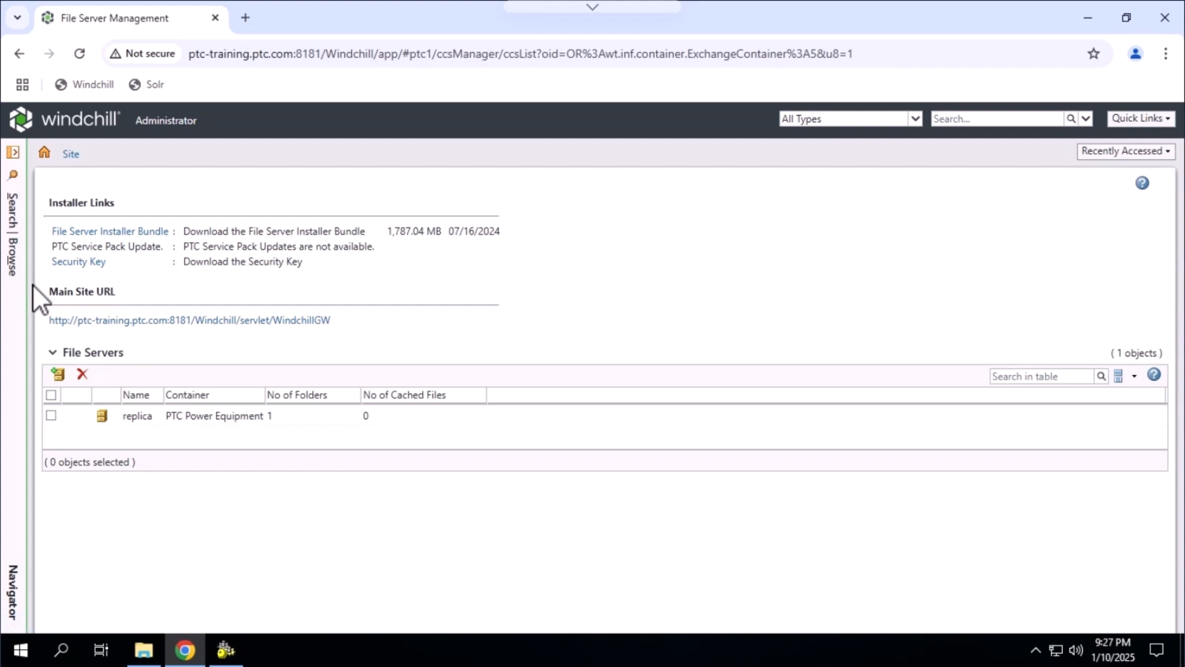The height and width of the screenshot is (667, 1185).
Task: Open the Recently Accessed dropdown
Action: click(1126, 151)
